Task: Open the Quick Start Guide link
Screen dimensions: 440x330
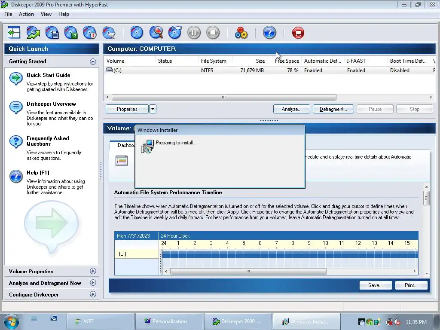Action: pyautogui.click(x=49, y=75)
